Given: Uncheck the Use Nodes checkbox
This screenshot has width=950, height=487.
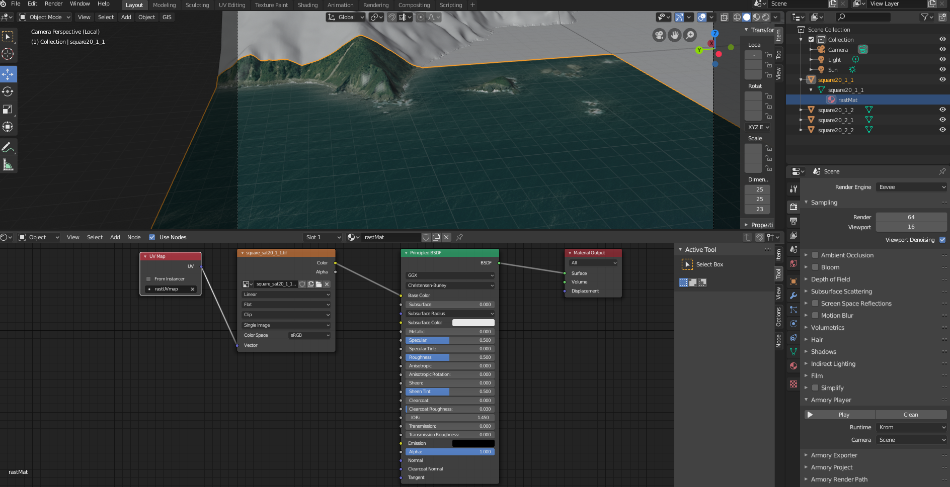Looking at the screenshot, I should 152,237.
